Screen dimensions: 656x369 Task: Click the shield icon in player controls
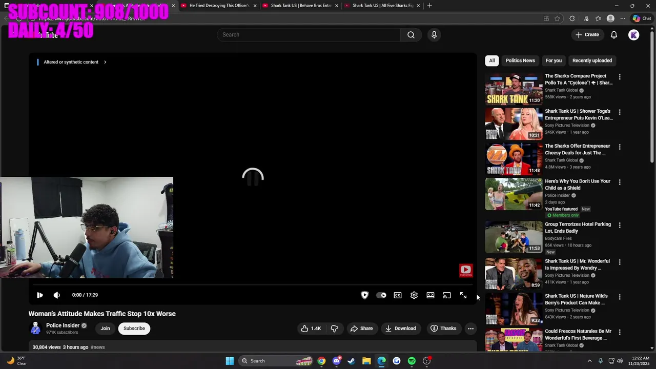365,295
